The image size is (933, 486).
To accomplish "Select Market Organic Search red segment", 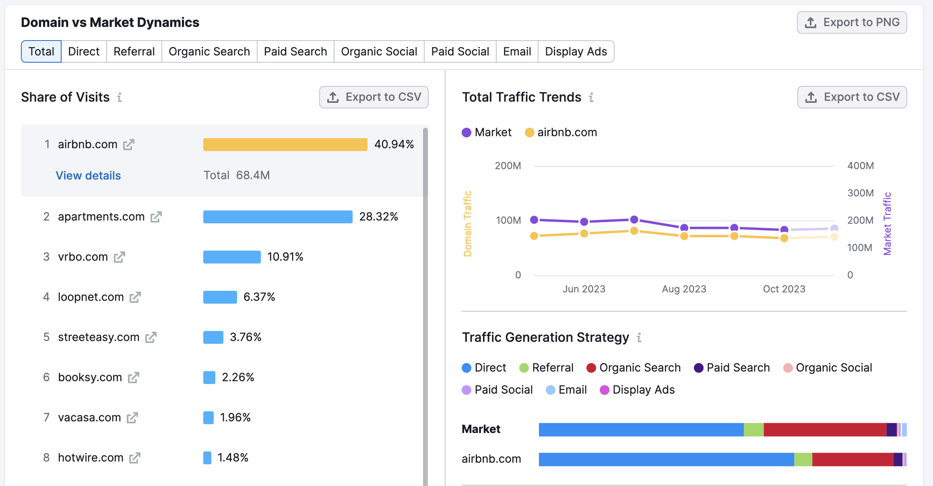I will [825, 429].
